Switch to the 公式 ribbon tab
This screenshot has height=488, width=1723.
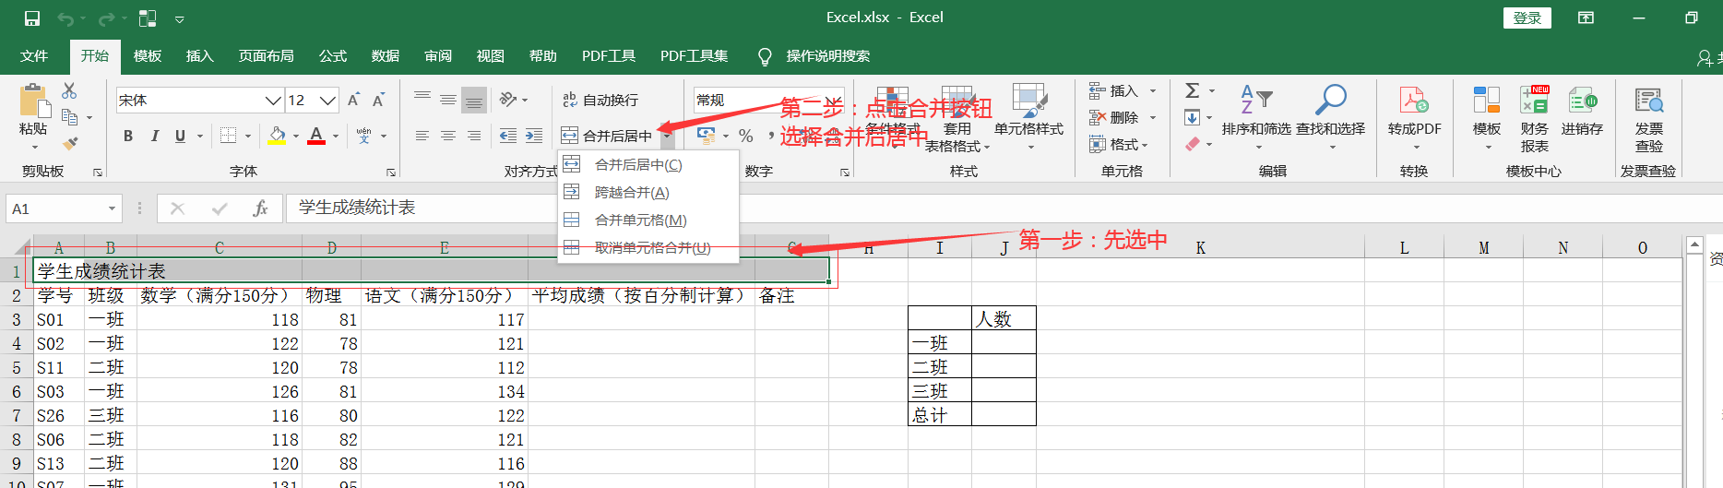pos(332,56)
